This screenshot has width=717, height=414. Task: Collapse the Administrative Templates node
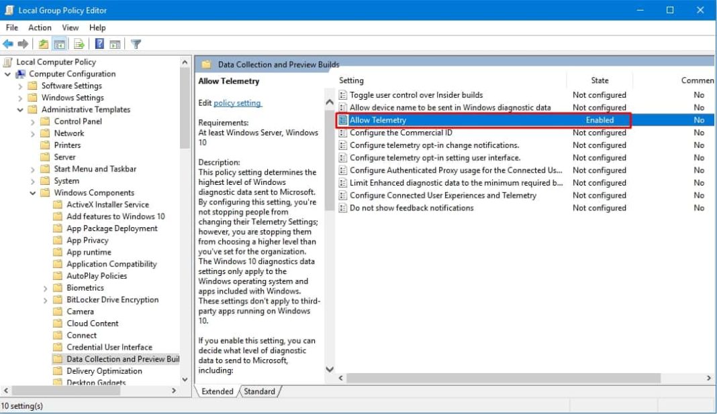click(x=20, y=110)
